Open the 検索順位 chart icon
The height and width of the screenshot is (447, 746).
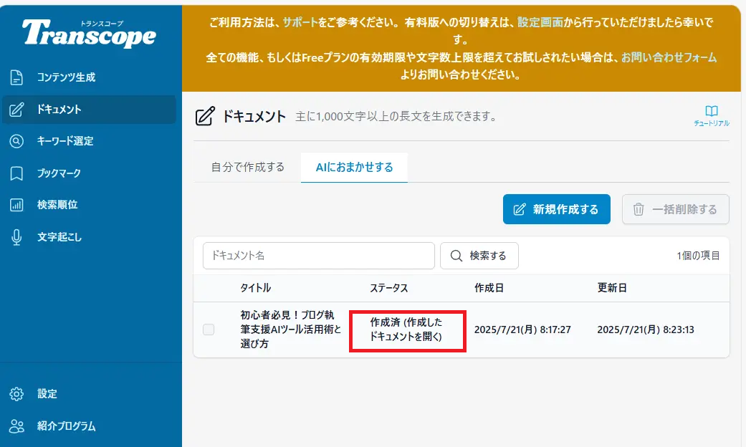(16, 205)
